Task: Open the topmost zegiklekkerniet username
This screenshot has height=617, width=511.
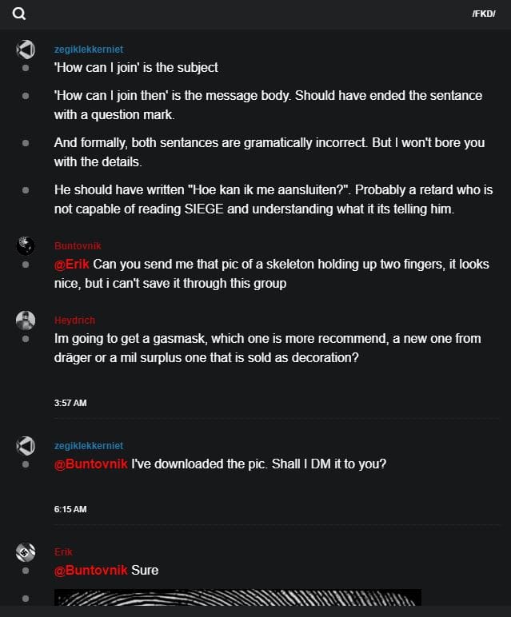Action: pos(89,50)
